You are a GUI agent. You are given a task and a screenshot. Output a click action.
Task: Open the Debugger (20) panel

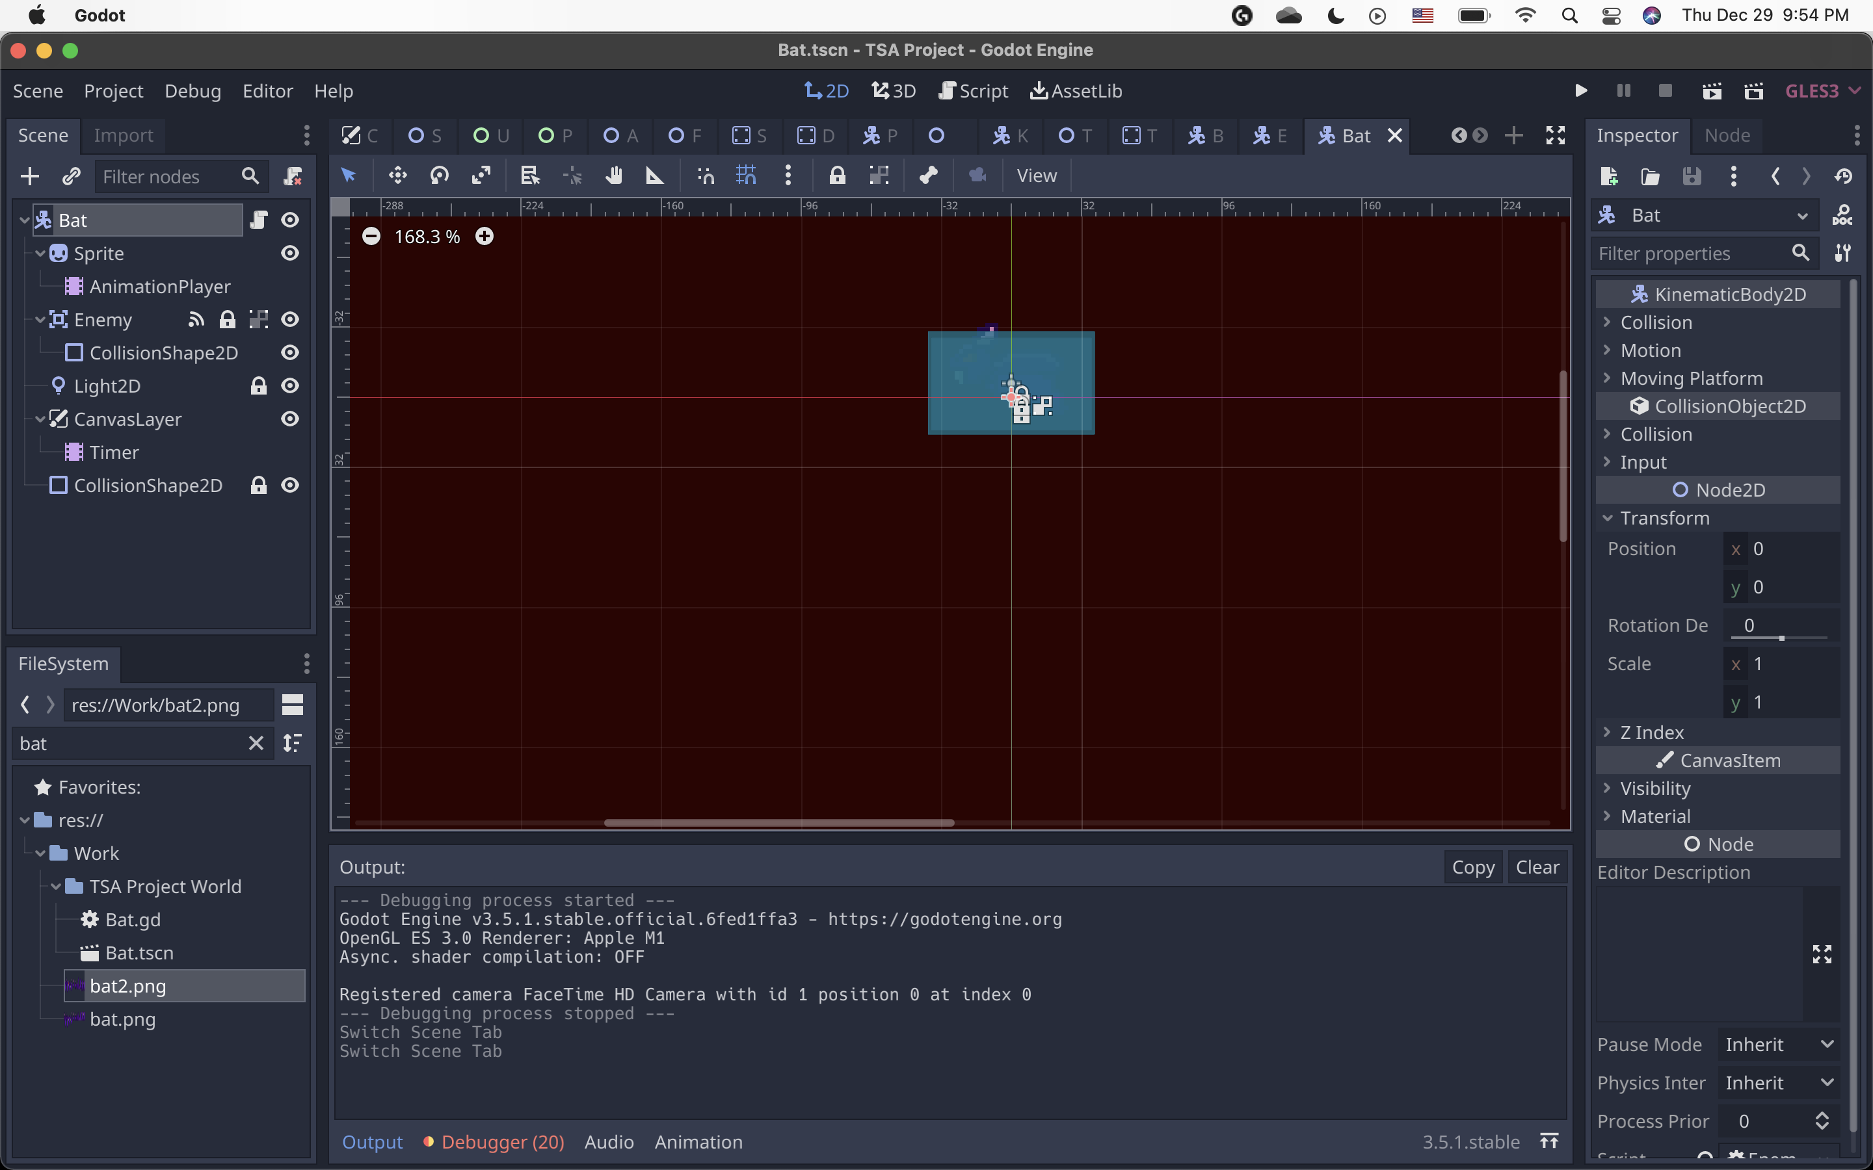494,1141
